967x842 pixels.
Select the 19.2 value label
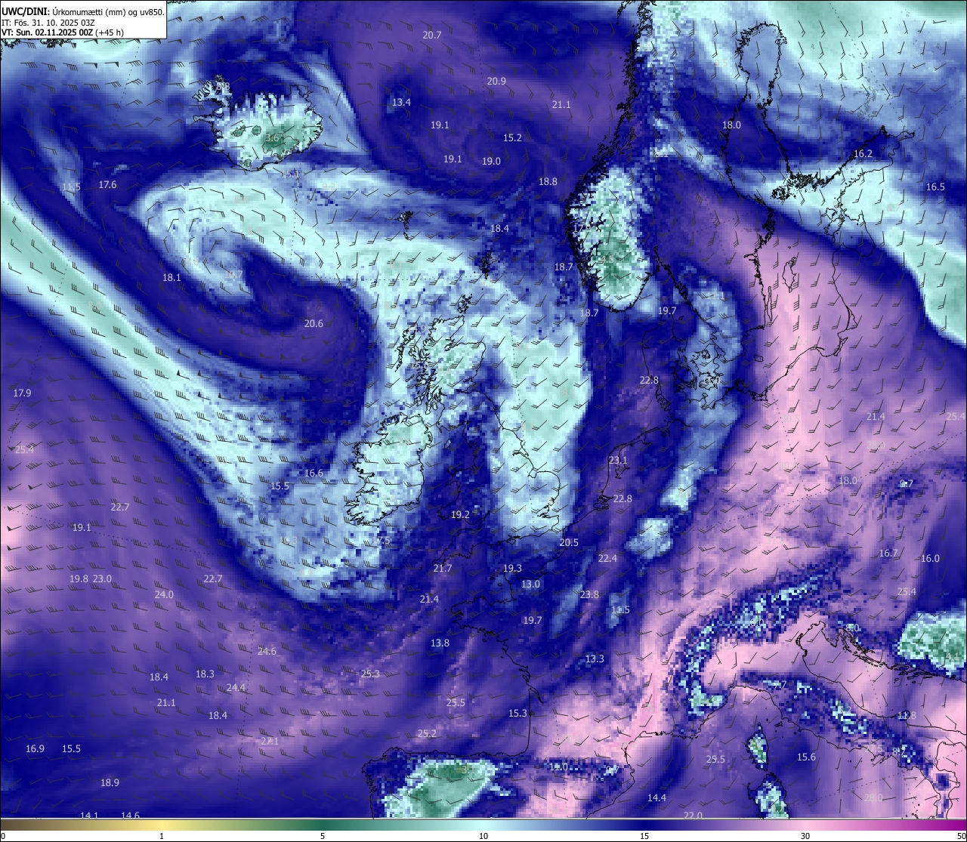pos(460,515)
